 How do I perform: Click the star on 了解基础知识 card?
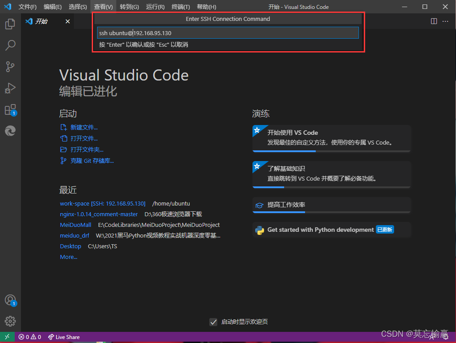(257, 166)
